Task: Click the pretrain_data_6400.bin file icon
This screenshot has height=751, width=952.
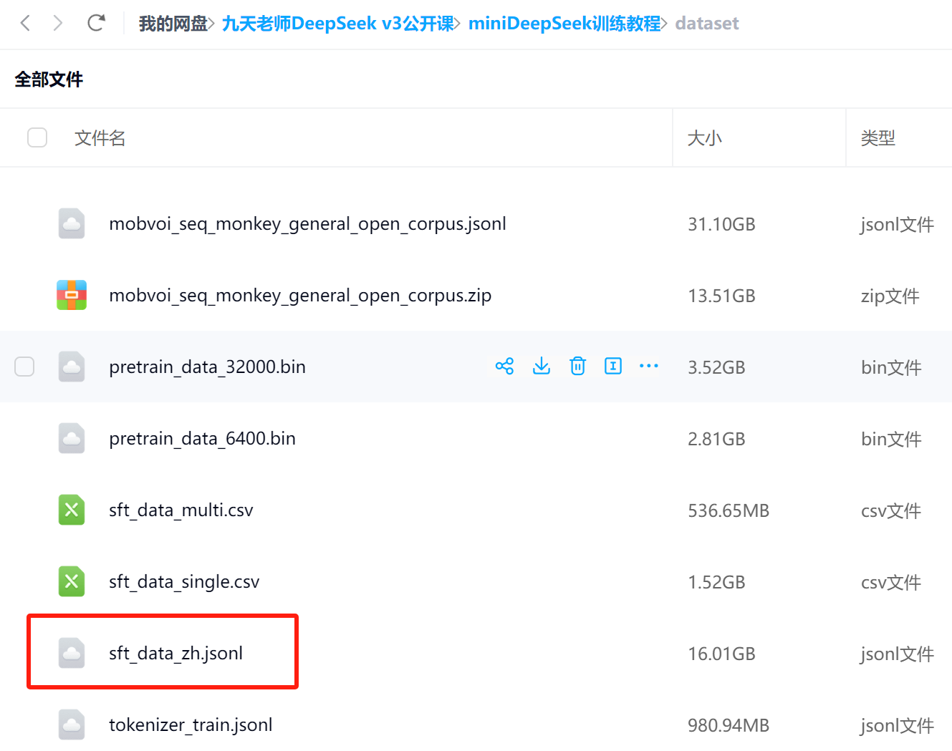Action: click(72, 438)
